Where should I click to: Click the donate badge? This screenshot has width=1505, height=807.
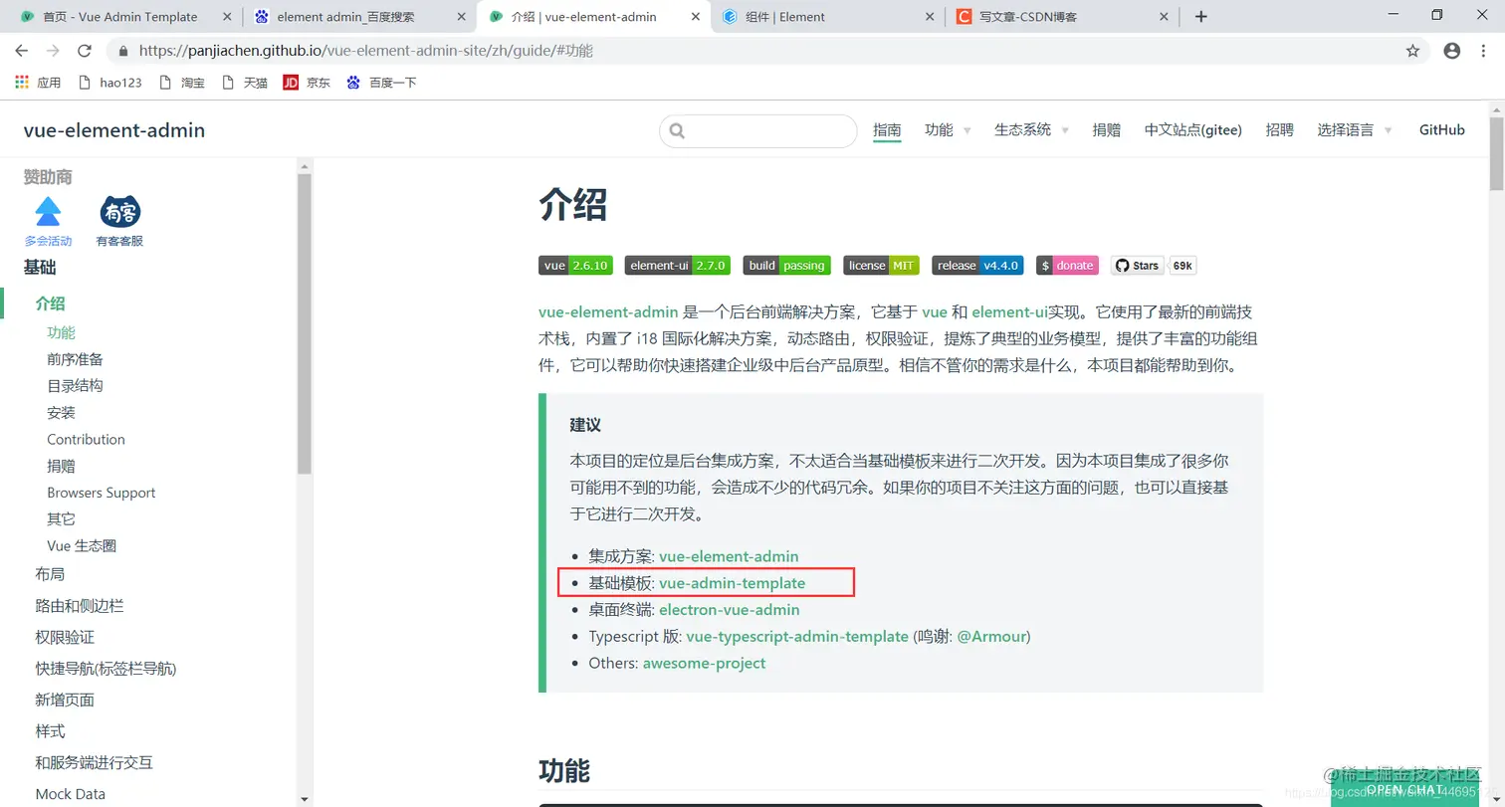point(1067,266)
